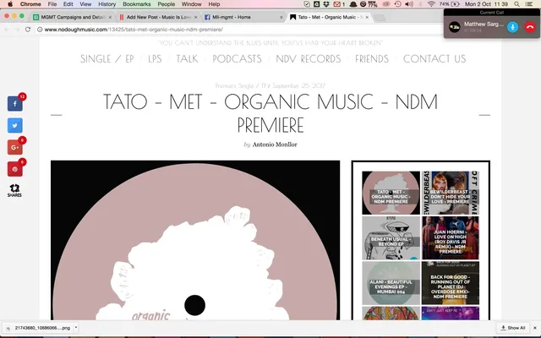Screen dimensions: 541x338
Task: Open downloaded 21743680 png file
Action: click(38, 328)
